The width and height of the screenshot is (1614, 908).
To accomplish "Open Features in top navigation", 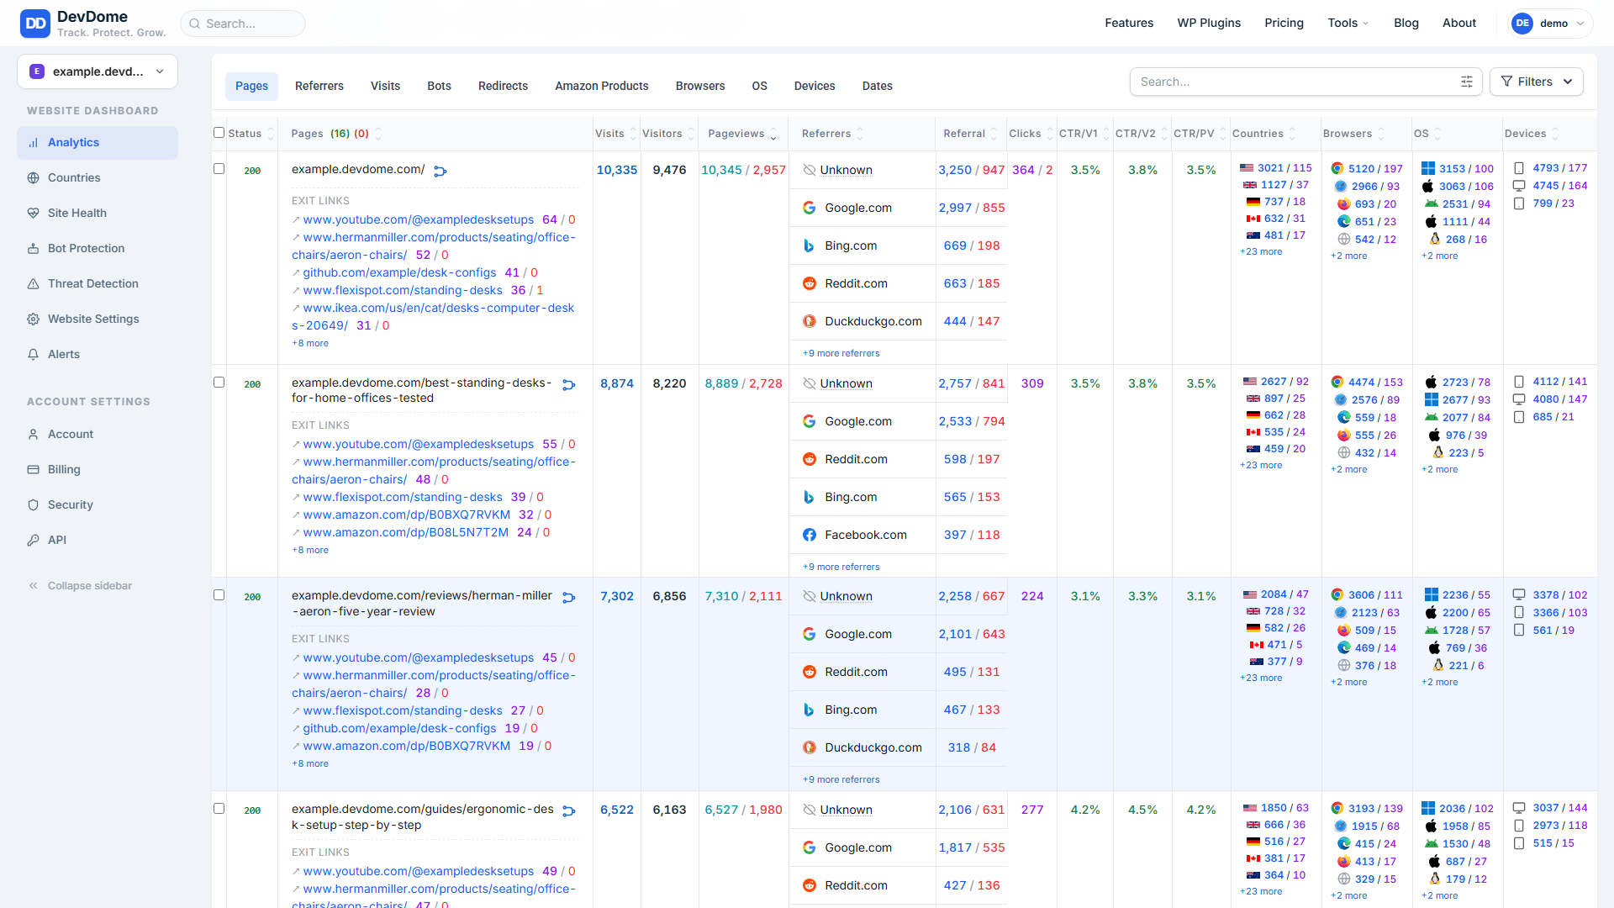I will pyautogui.click(x=1129, y=23).
